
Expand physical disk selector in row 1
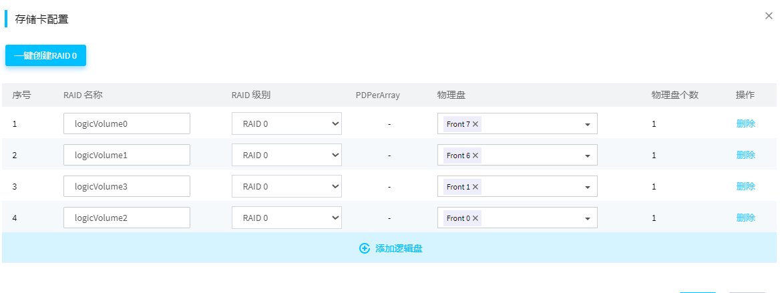point(587,124)
